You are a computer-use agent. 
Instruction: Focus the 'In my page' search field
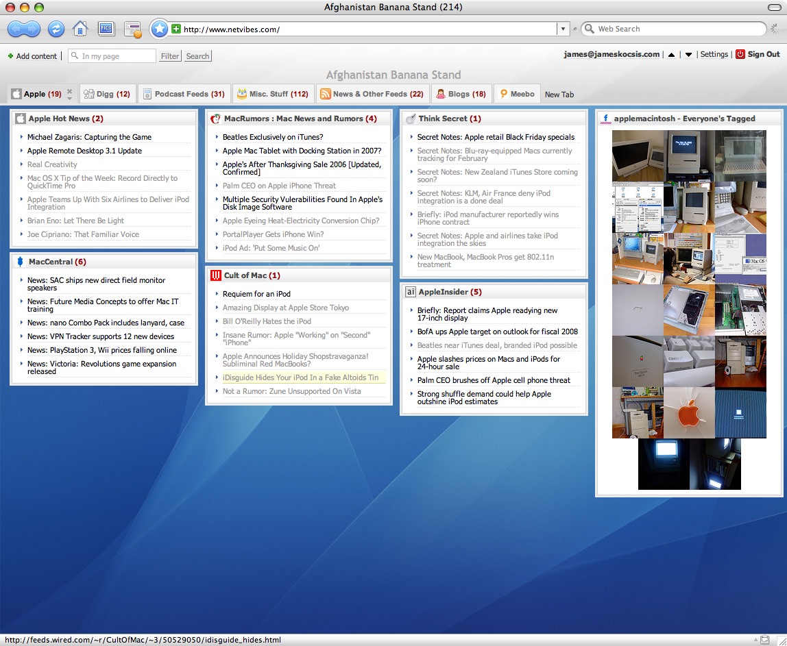point(112,56)
